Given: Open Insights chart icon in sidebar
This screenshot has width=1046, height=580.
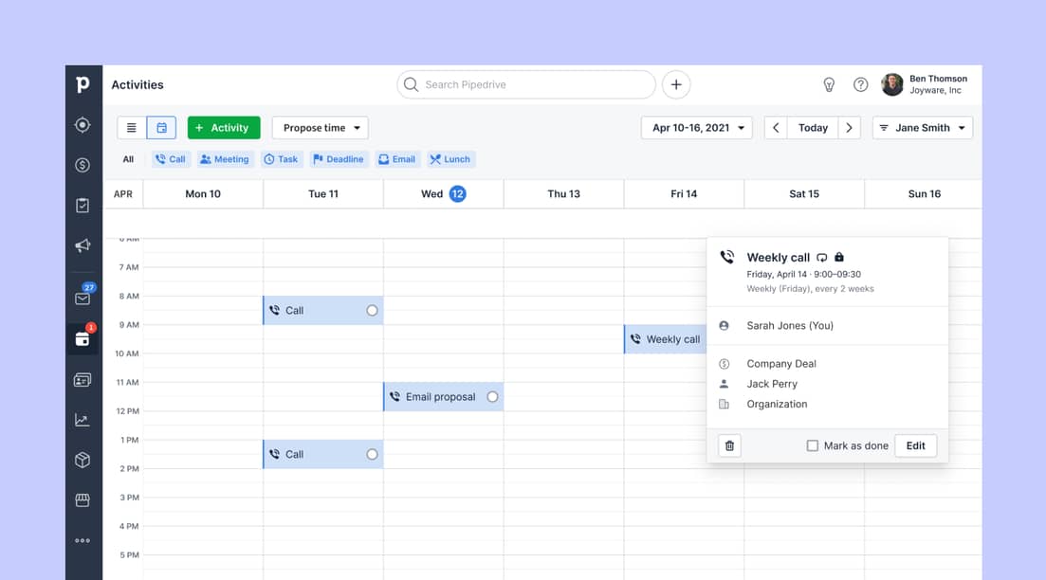Looking at the screenshot, I should pyautogui.click(x=83, y=420).
